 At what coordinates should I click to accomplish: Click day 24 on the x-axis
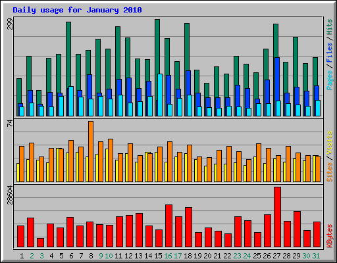coord(247,256)
